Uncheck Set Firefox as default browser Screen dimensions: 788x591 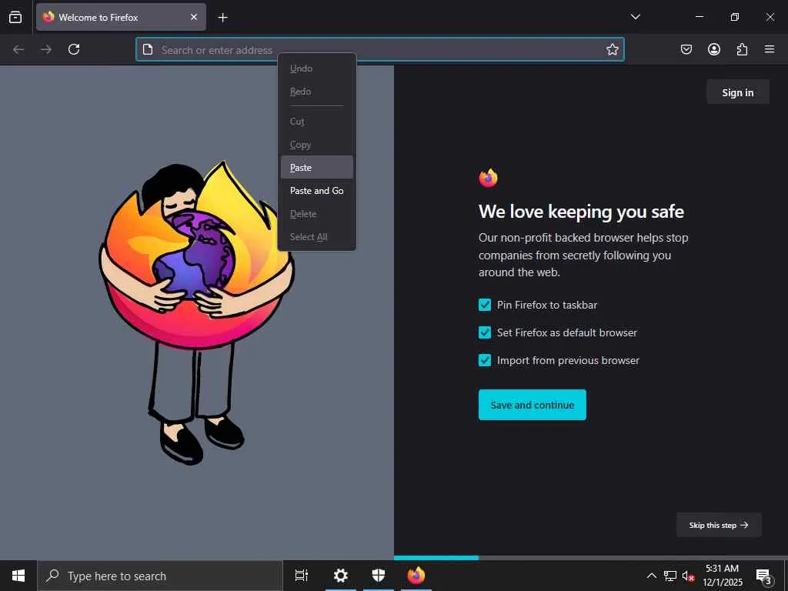click(485, 332)
